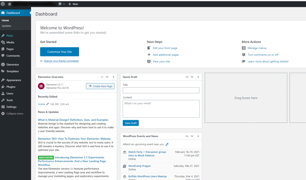Click New in the admin bar
The image size is (306, 180).
pyautogui.click(x=73, y=4)
